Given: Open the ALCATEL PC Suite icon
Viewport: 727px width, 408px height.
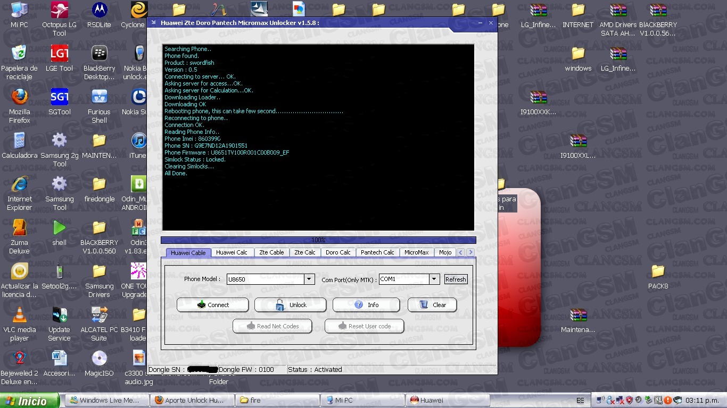Looking at the screenshot, I should point(99,324).
